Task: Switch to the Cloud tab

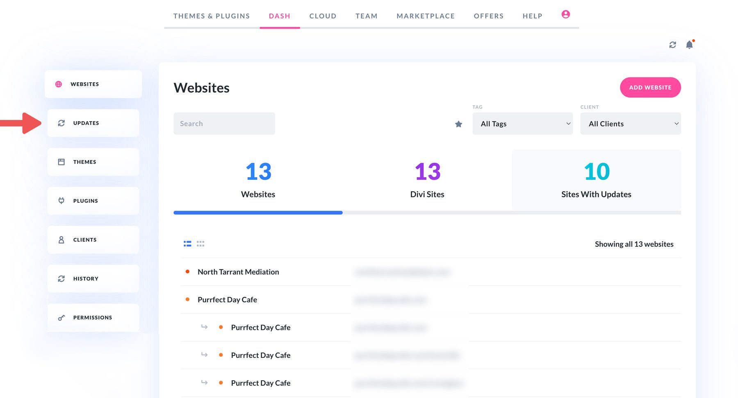Action: click(323, 16)
